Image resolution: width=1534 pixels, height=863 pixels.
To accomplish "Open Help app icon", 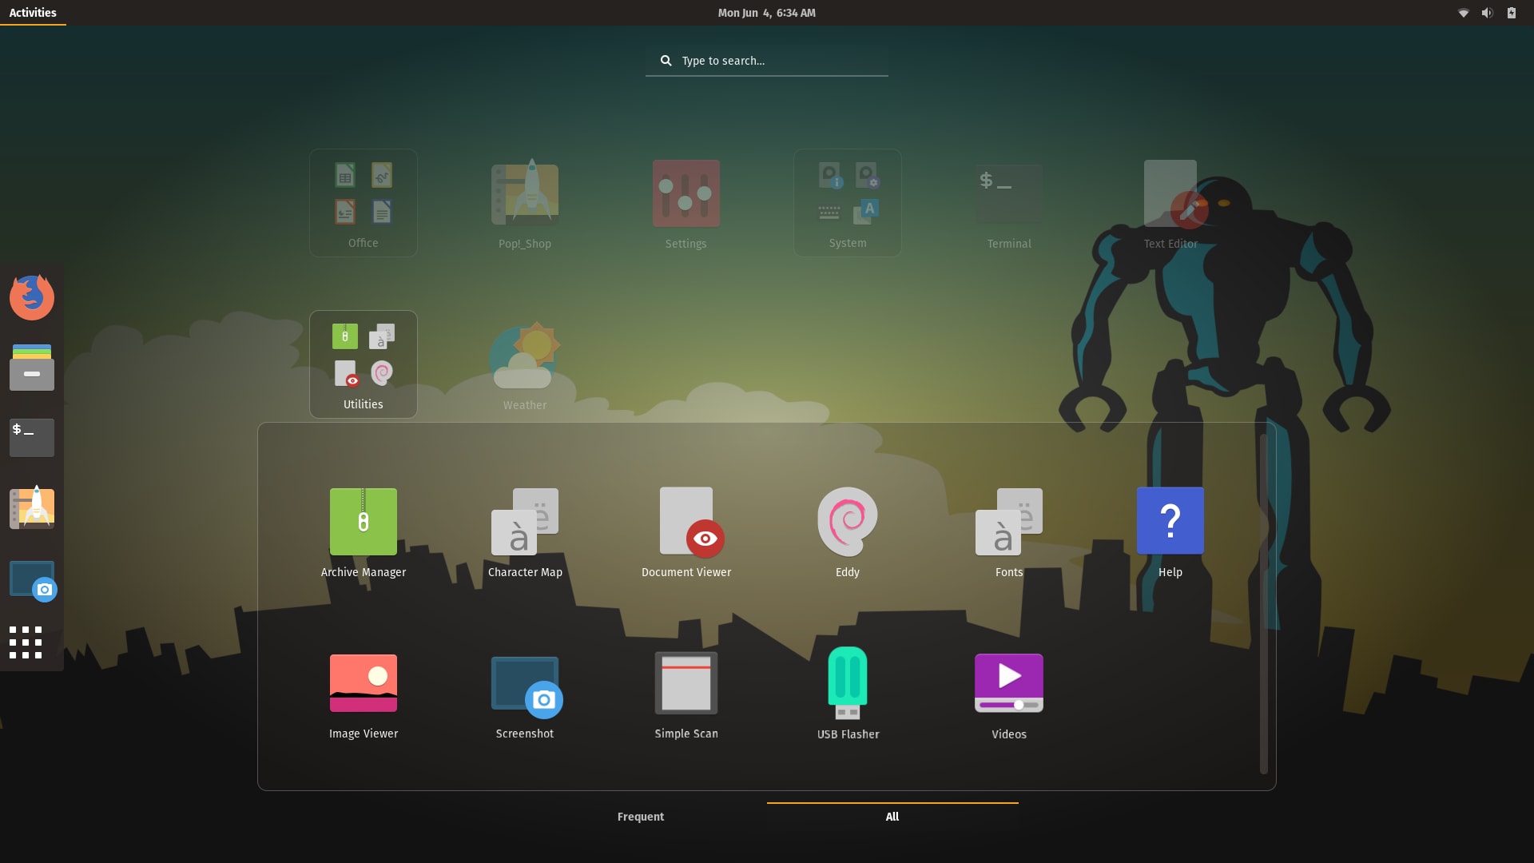I will coord(1170,522).
